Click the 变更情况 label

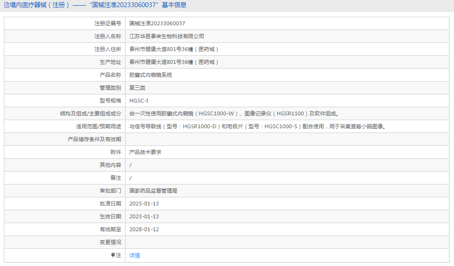(x=110, y=242)
